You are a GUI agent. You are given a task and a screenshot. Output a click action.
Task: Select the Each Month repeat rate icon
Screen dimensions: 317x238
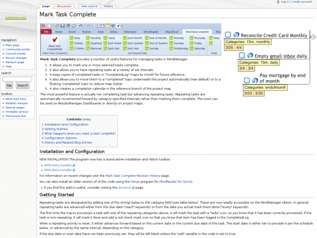click(x=125, y=38)
